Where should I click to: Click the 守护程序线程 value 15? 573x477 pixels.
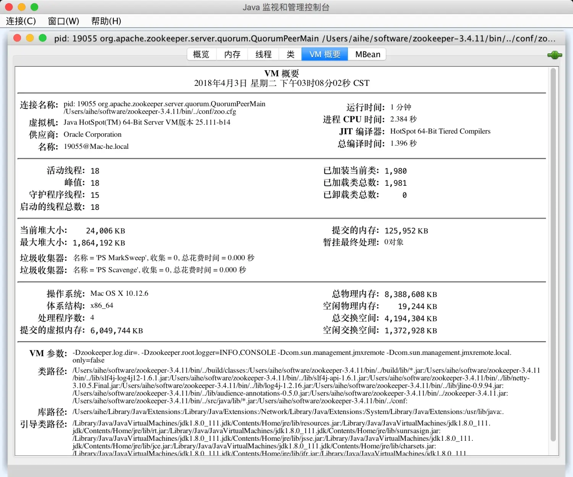(95, 195)
